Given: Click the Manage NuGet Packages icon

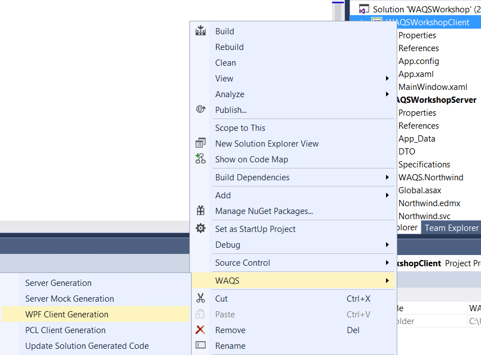Looking at the screenshot, I should [201, 210].
